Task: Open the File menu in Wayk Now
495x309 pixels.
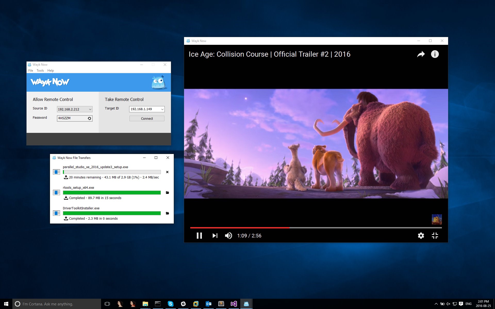Action: [31, 71]
